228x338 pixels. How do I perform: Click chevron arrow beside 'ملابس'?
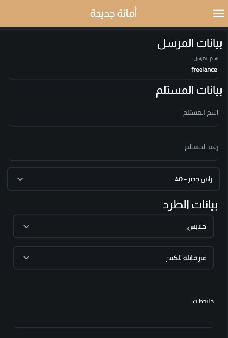26,226
